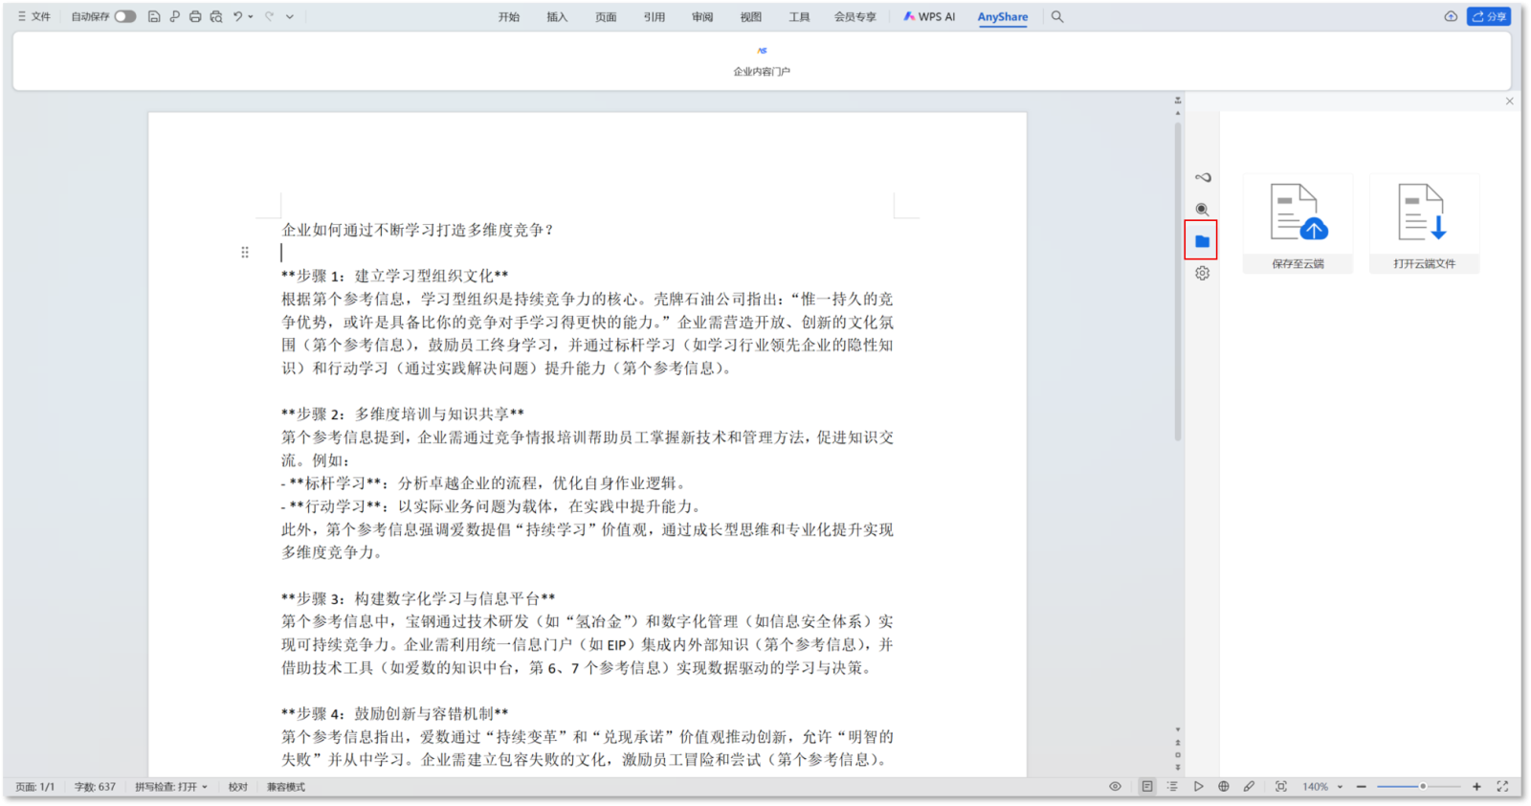Viewport: 1531px width, 806px height.
Task: Expand quick access toolbar customize chevron
Action: pyautogui.click(x=290, y=16)
